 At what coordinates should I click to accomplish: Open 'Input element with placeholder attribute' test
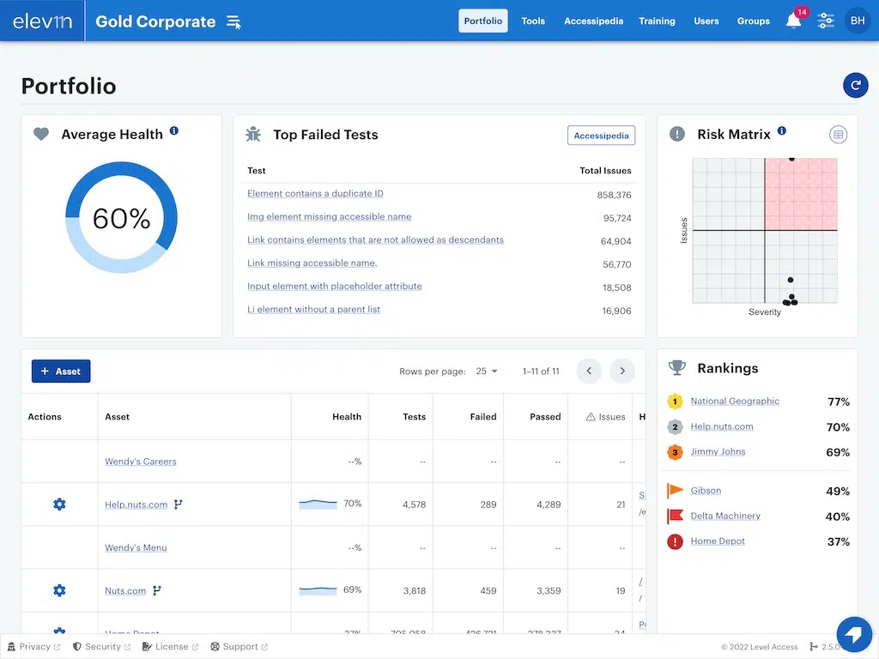click(334, 286)
